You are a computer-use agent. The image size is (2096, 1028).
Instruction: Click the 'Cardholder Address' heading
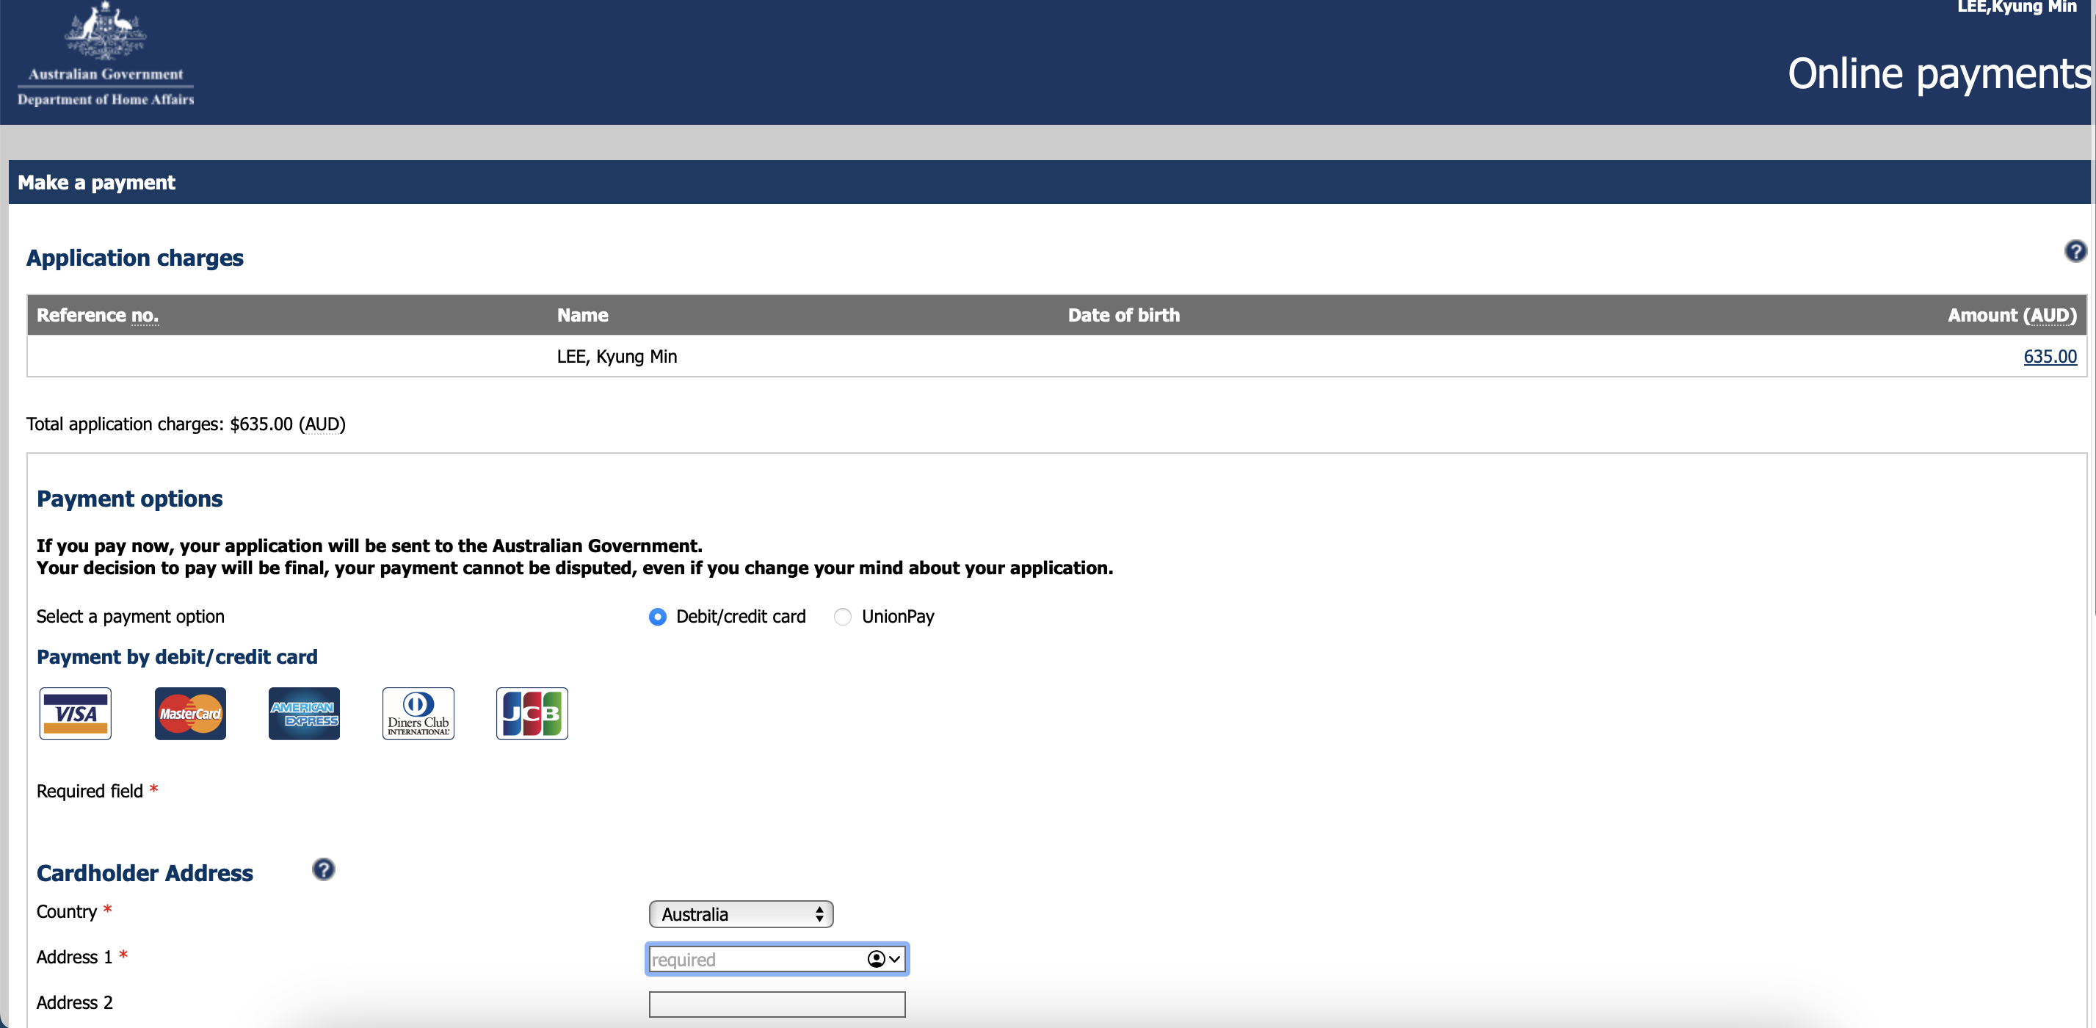145,872
